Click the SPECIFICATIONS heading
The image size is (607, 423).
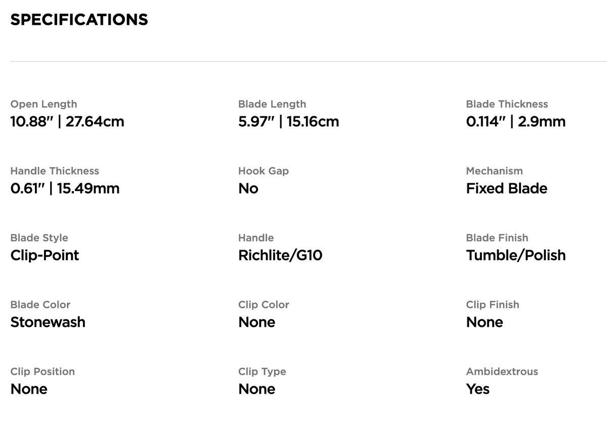pos(79,19)
